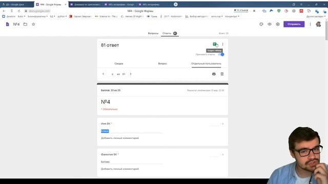Reload the browser page
Viewport: 328px width, 184px height.
(19, 11)
